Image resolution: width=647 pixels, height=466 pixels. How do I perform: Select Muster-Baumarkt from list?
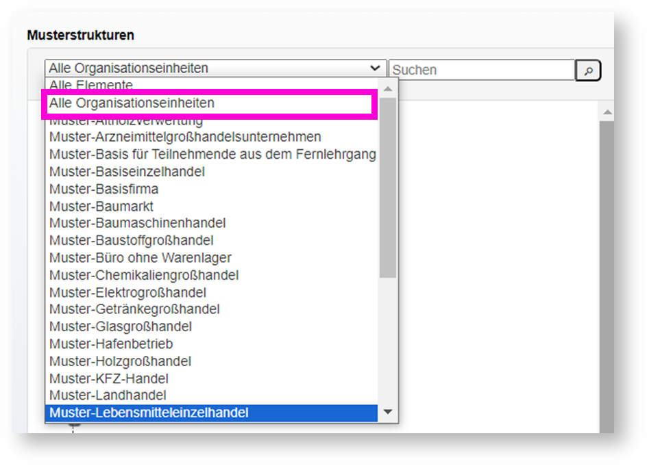[x=101, y=206]
